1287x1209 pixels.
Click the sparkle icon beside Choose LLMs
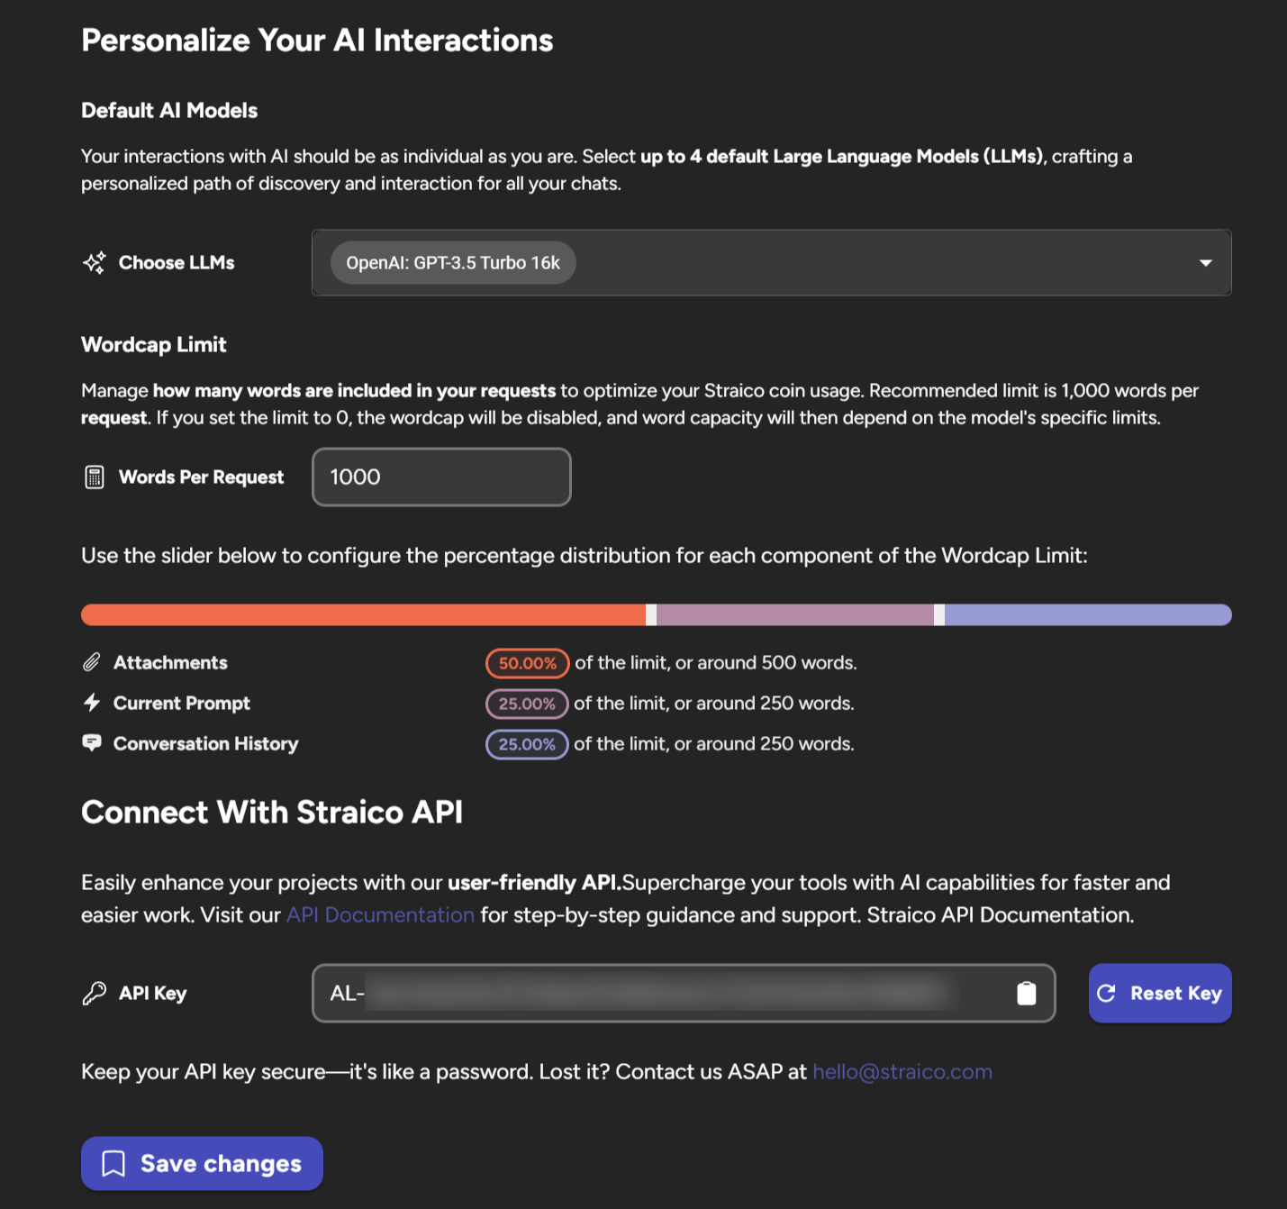95,262
